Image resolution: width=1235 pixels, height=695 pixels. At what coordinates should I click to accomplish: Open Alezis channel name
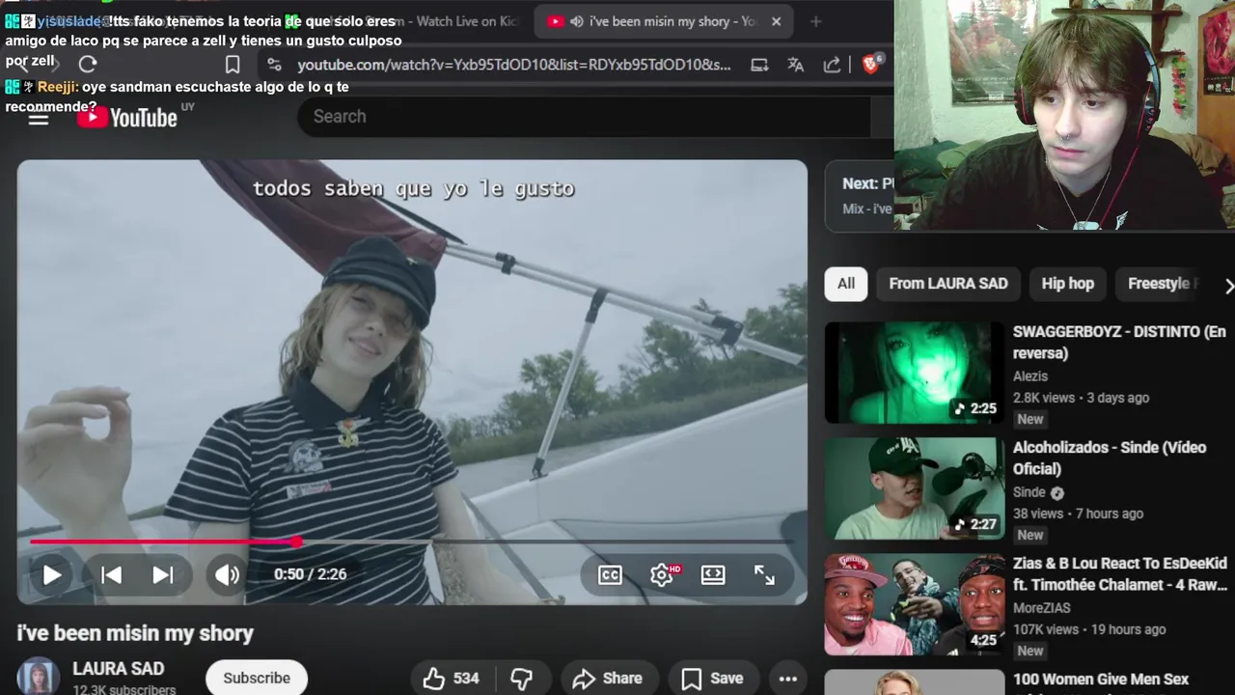[x=1030, y=376]
